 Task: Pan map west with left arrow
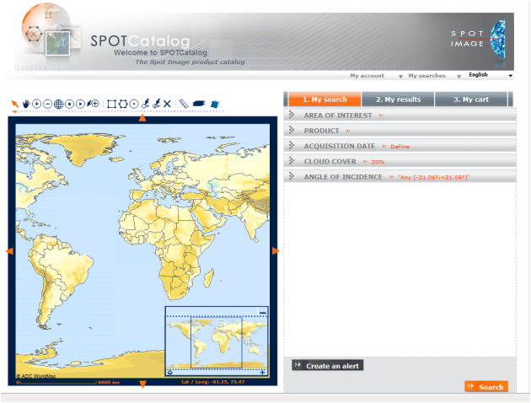[x=10, y=251]
